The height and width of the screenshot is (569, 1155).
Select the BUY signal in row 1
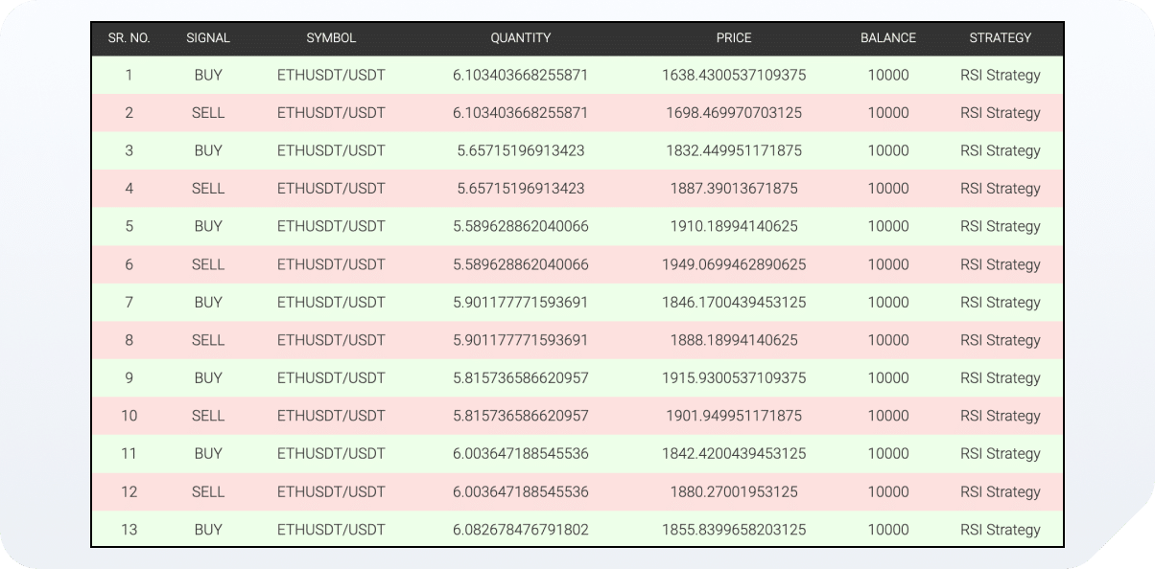(x=208, y=75)
